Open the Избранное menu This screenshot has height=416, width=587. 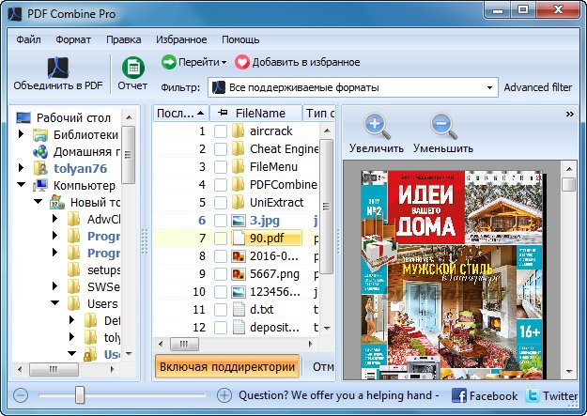point(182,39)
